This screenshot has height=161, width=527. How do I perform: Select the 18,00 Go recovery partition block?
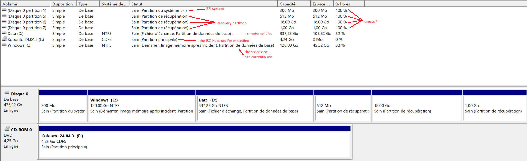coord(416,108)
